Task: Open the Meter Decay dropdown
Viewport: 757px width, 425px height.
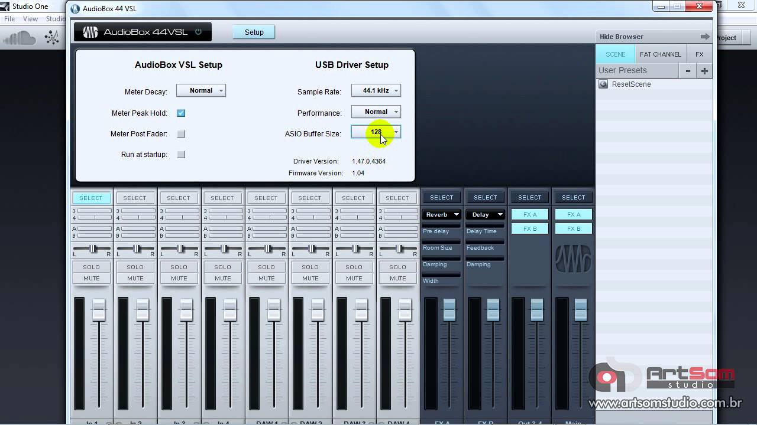Action: [x=201, y=90]
